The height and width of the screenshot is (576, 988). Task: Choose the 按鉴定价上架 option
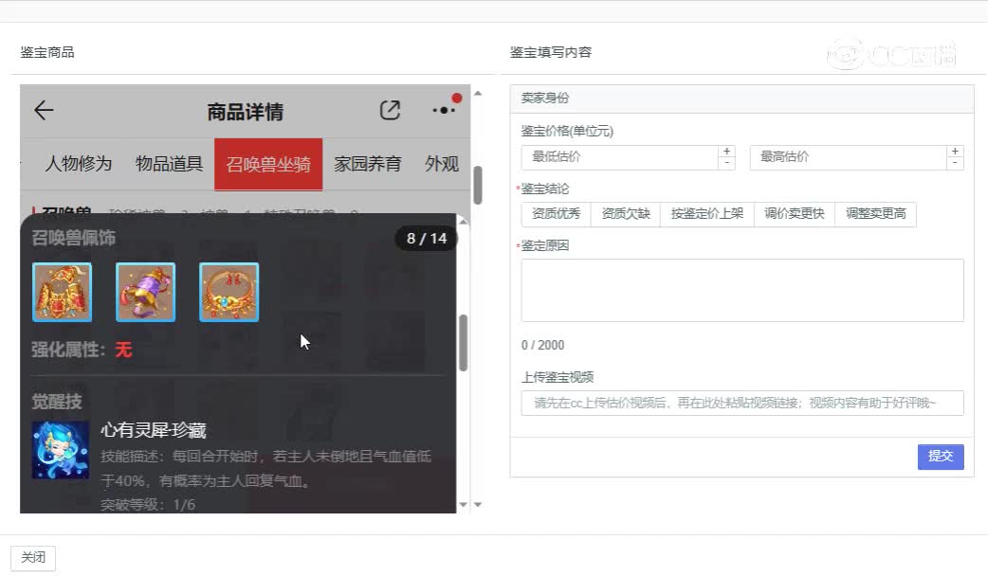pos(705,214)
